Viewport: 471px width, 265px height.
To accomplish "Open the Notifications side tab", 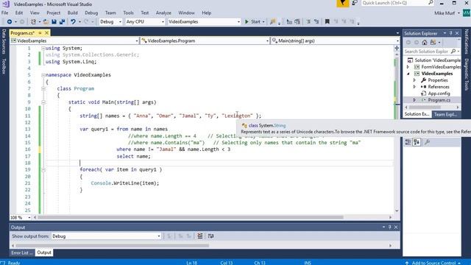I will pyautogui.click(x=467, y=41).
